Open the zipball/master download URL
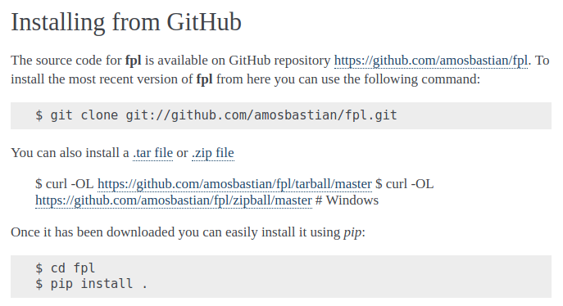This screenshot has height=306, width=563. click(174, 200)
